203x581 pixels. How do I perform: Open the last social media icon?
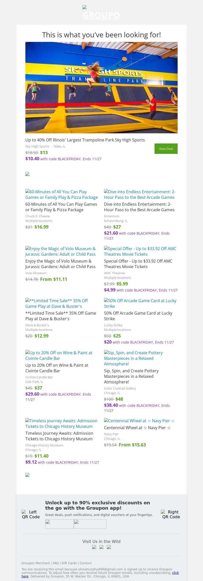(109, 547)
